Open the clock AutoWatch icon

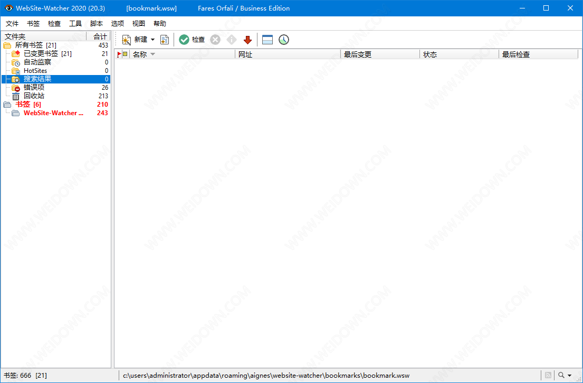pyautogui.click(x=284, y=40)
